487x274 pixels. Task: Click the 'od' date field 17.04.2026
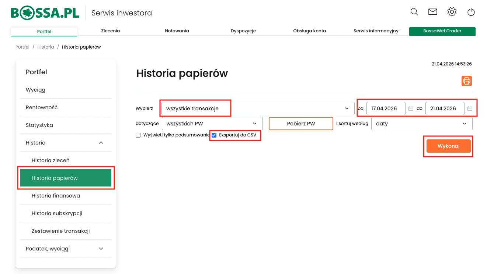tap(386, 108)
